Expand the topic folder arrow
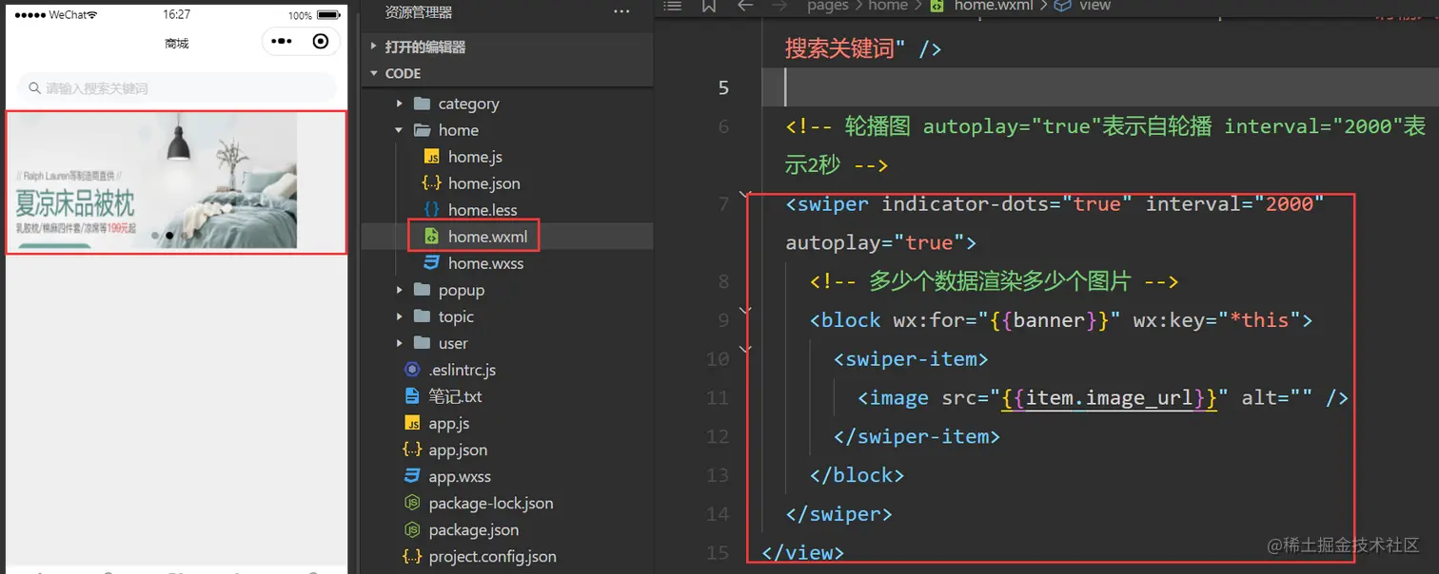 tap(399, 316)
